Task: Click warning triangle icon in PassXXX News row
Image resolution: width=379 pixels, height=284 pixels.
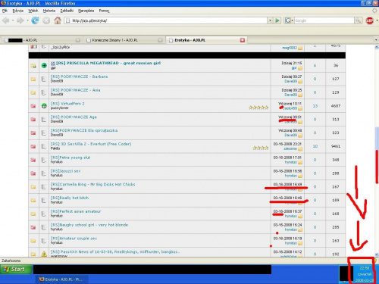Action: tap(44, 254)
